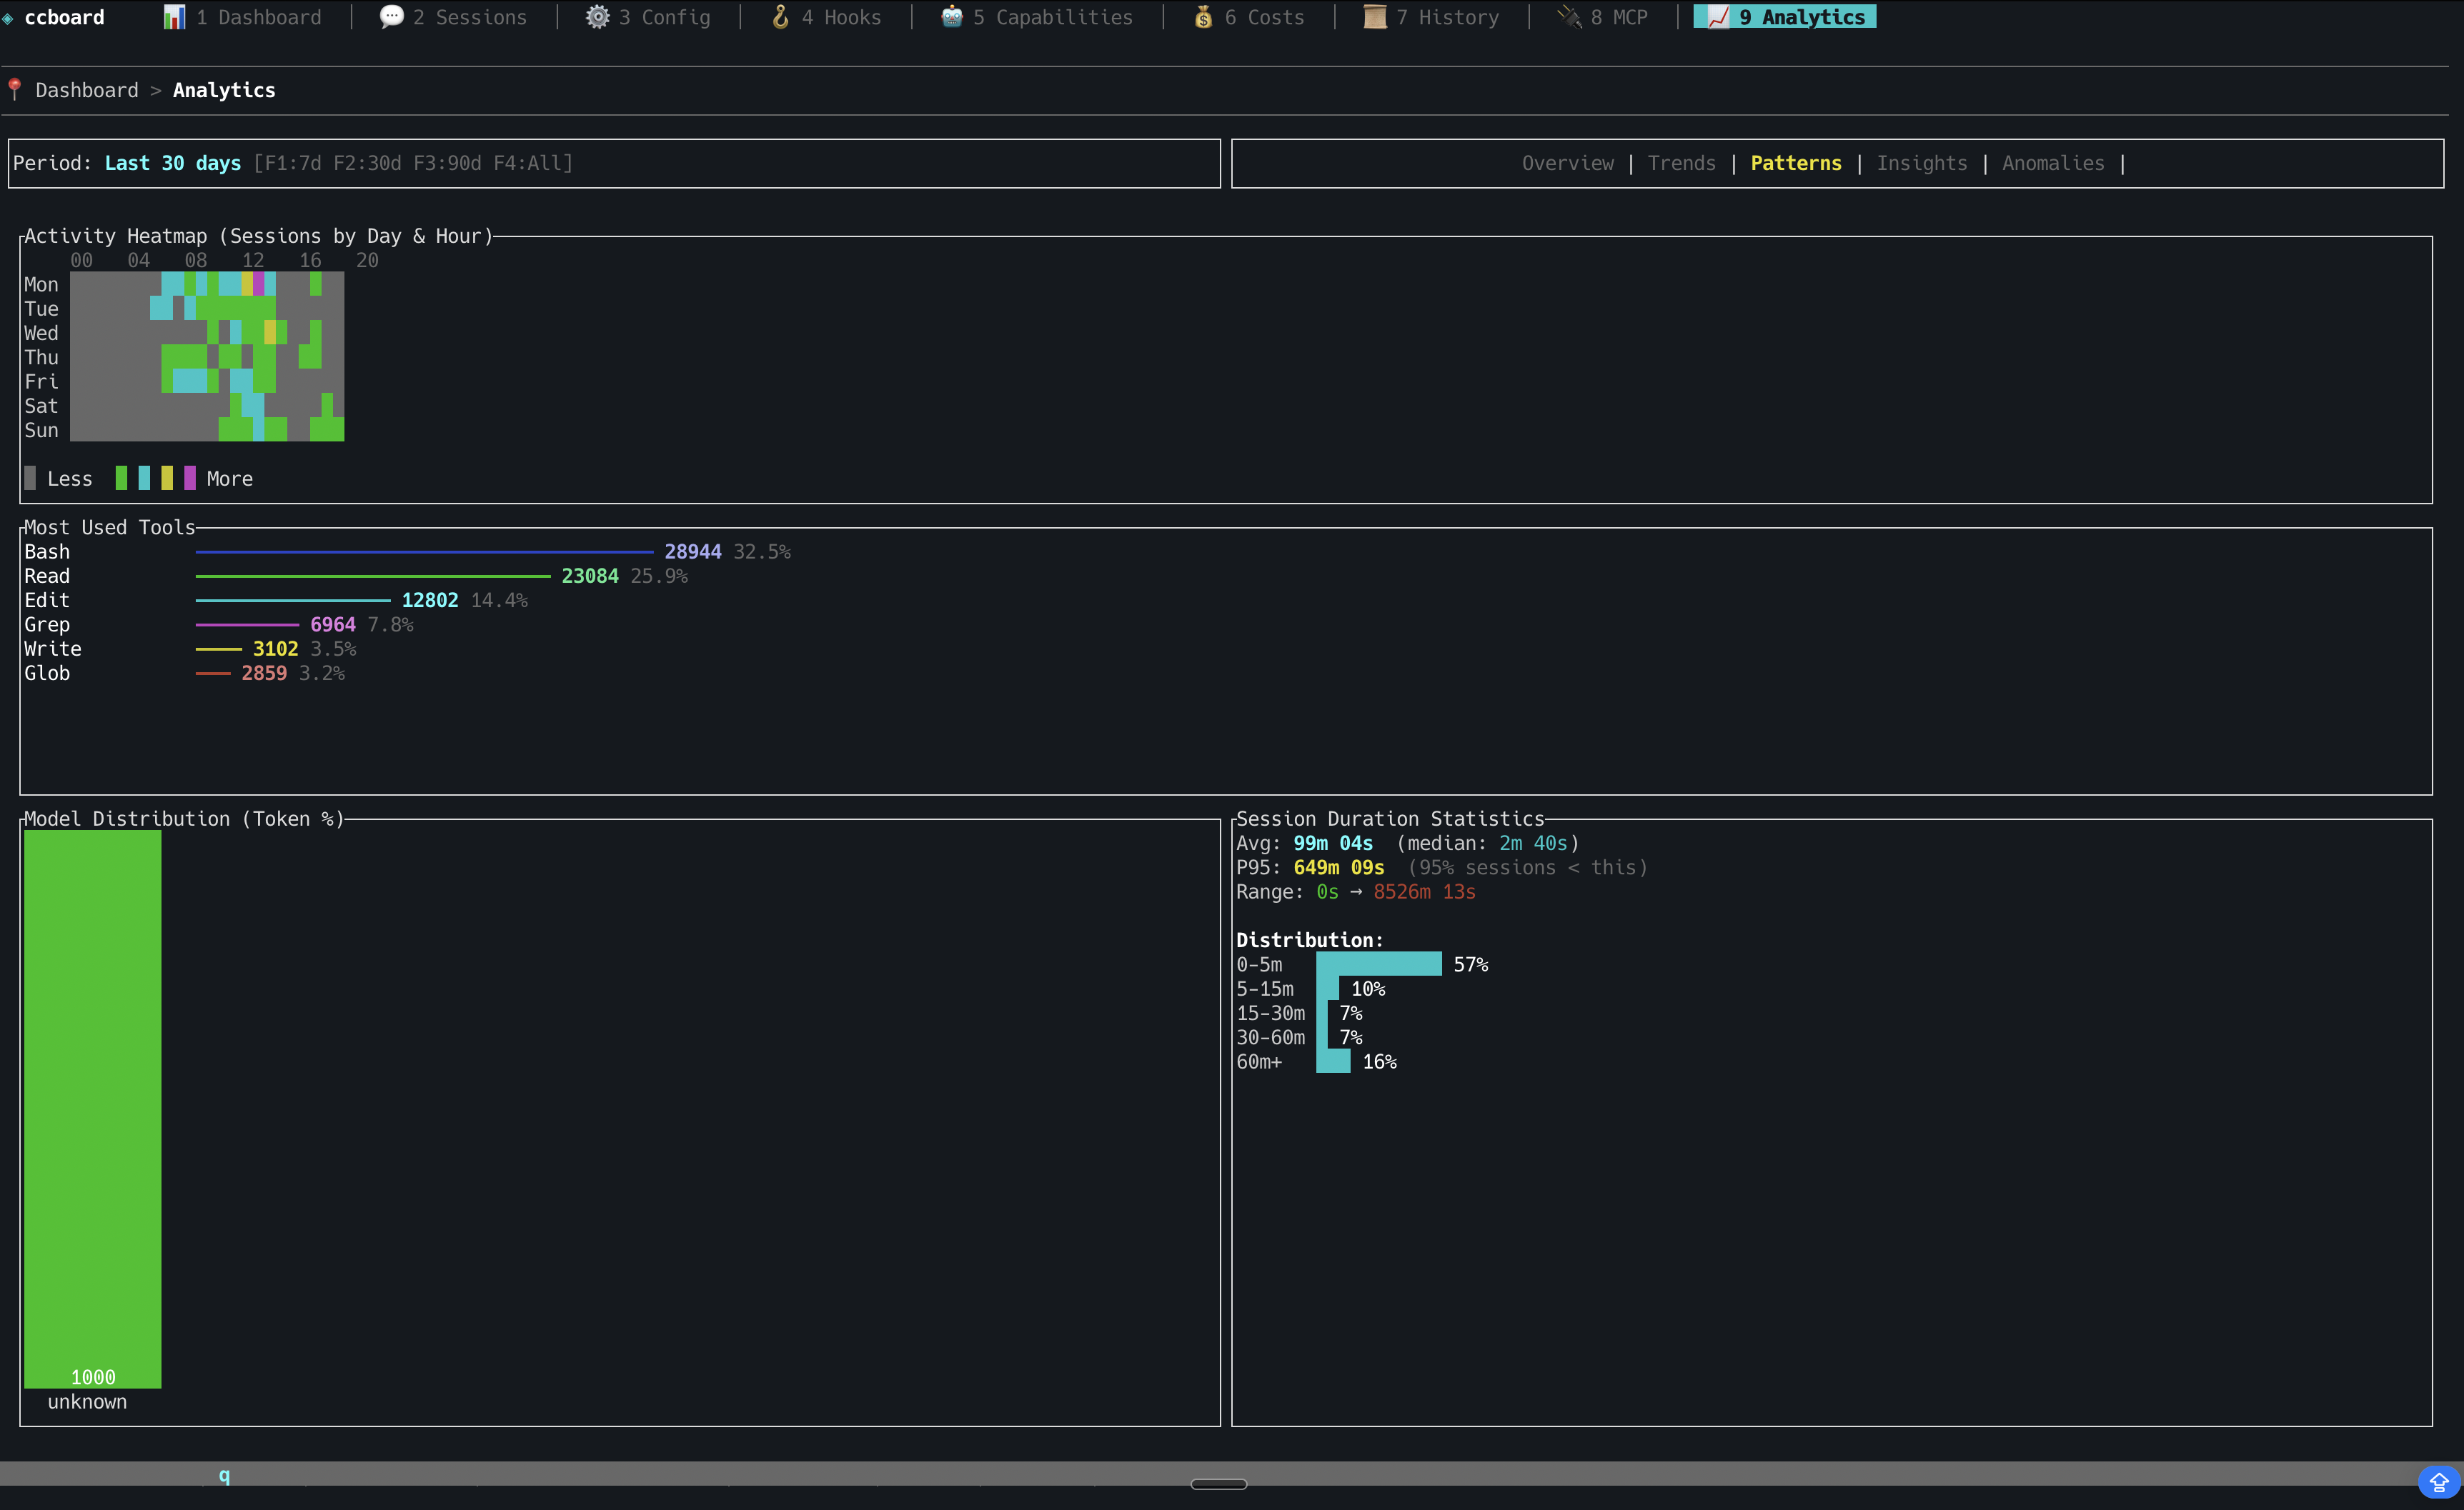This screenshot has width=2464, height=1510.
Task: Click a green swatch in the heatmap legend
Action: [121, 478]
